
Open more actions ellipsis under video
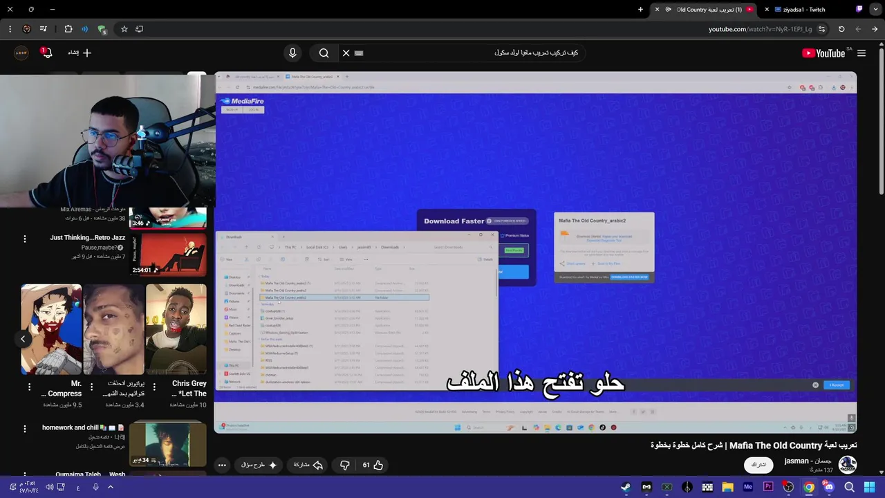(222, 465)
